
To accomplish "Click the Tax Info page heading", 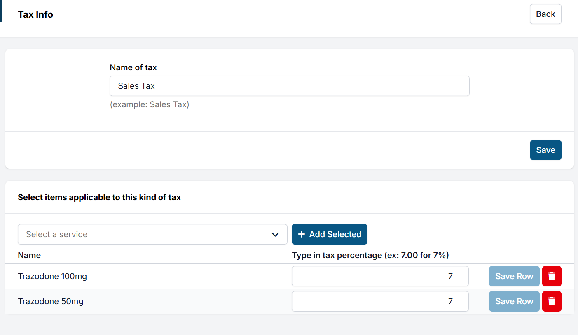I will [x=35, y=14].
